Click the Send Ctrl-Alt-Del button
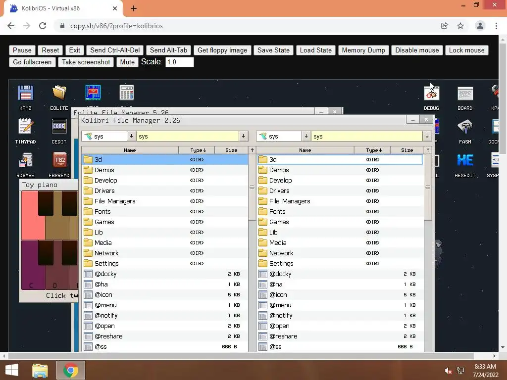 pyautogui.click(x=115, y=50)
